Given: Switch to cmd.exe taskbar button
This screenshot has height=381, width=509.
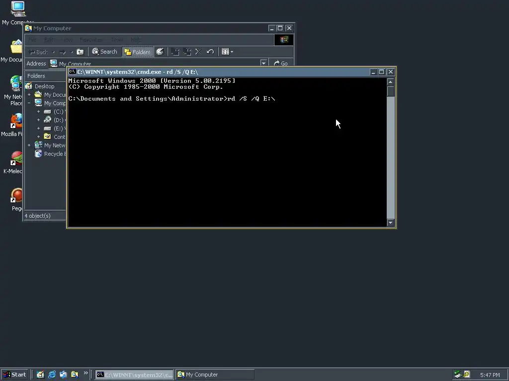Looking at the screenshot, I should click(x=134, y=375).
